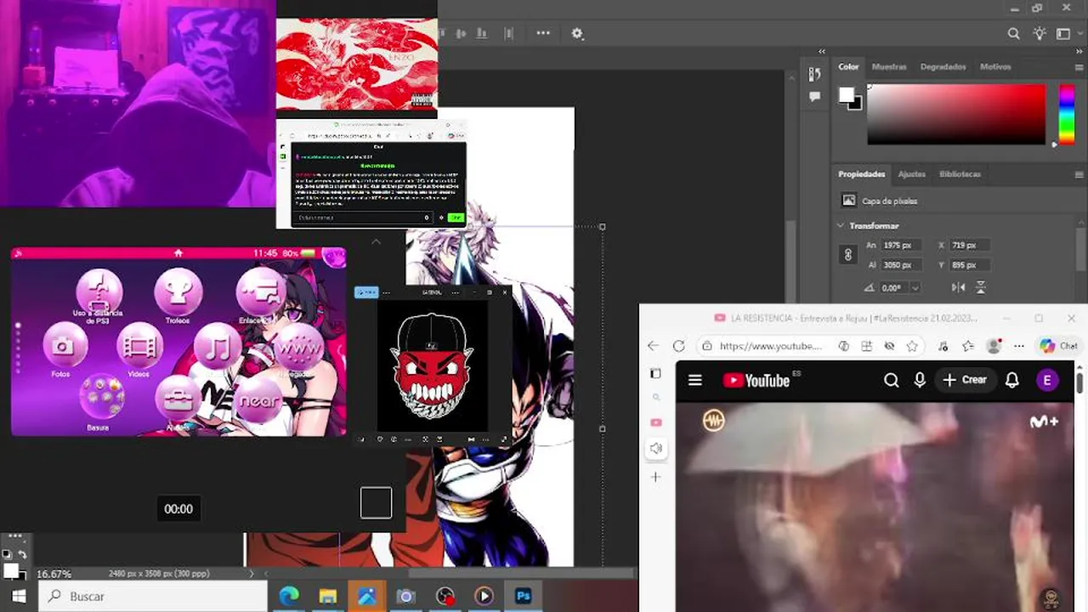Open the YouTube hamburger guide menu

(x=695, y=380)
